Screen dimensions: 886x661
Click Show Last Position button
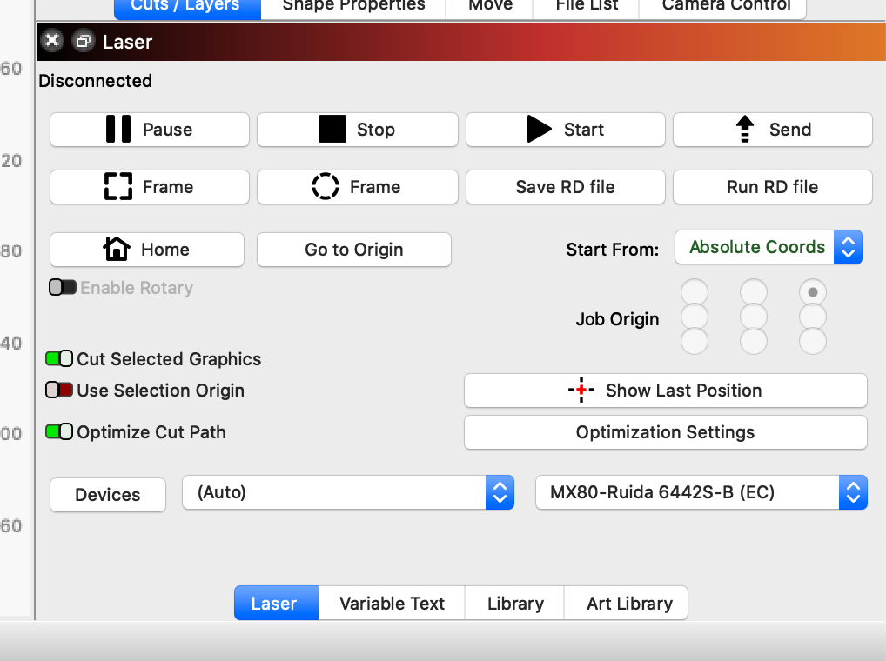666,390
